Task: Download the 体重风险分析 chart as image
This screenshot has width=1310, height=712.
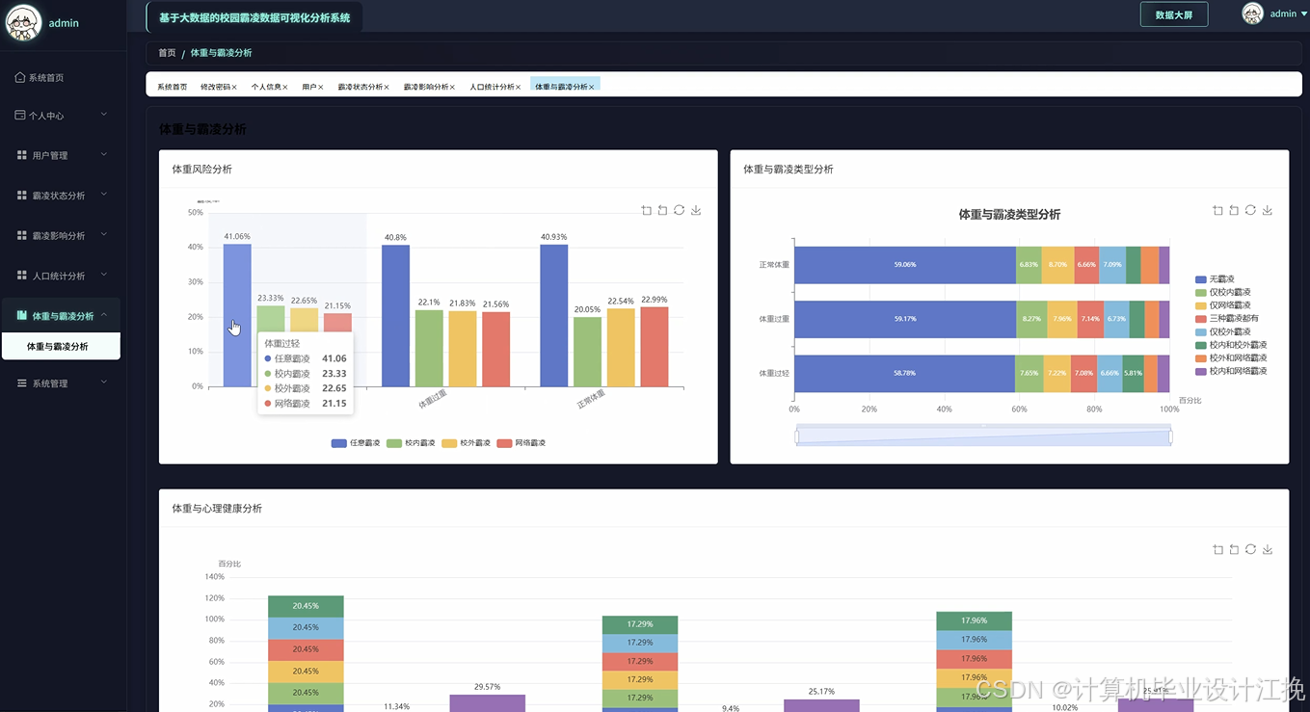Action: point(696,210)
